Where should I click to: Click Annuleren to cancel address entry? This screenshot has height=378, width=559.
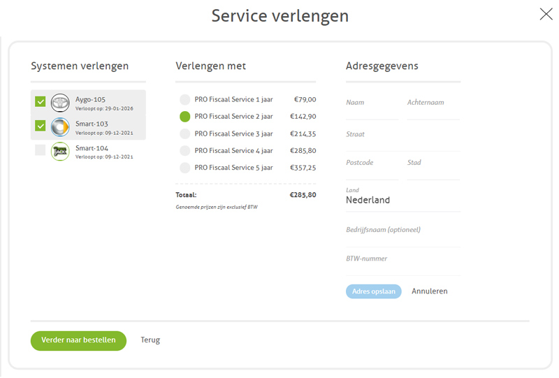click(429, 291)
